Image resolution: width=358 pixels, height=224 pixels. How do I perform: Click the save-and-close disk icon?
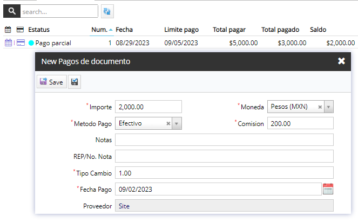(74, 82)
